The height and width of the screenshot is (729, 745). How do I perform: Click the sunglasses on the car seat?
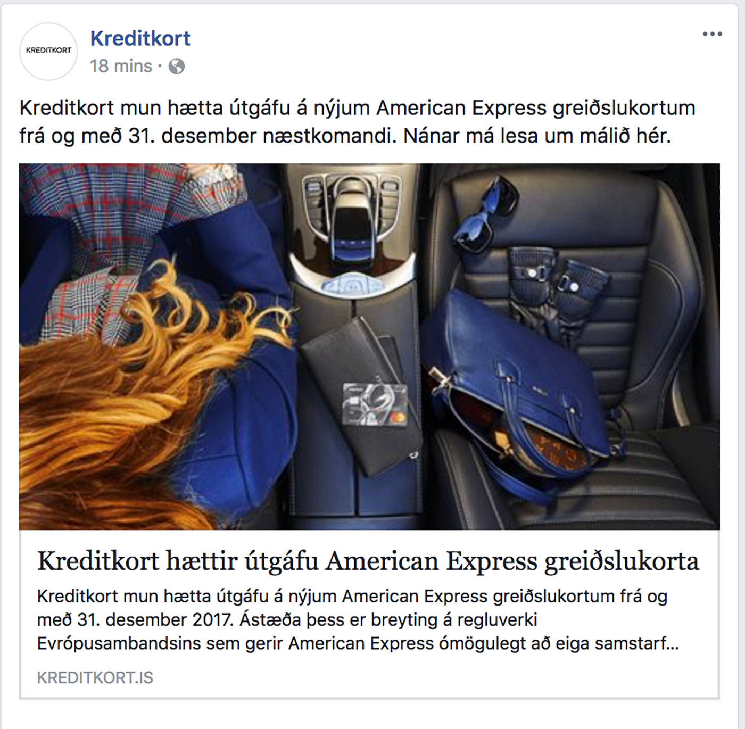(x=486, y=216)
